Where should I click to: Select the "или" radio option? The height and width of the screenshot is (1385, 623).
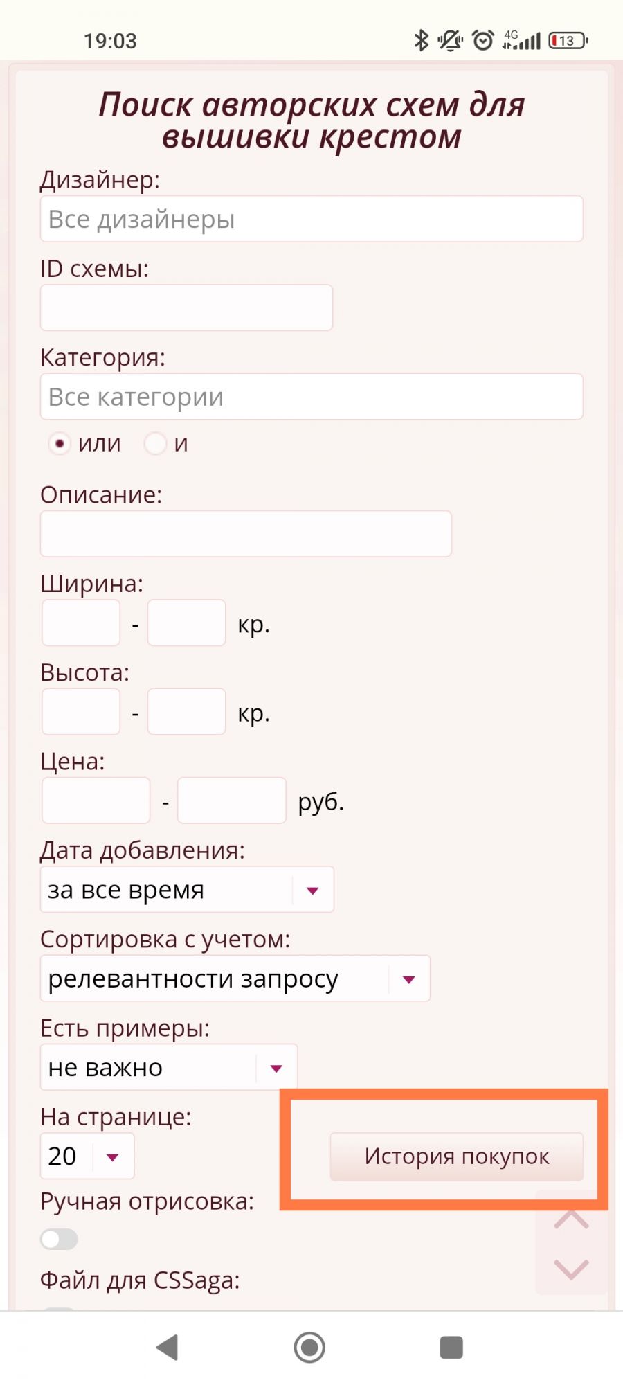point(60,443)
